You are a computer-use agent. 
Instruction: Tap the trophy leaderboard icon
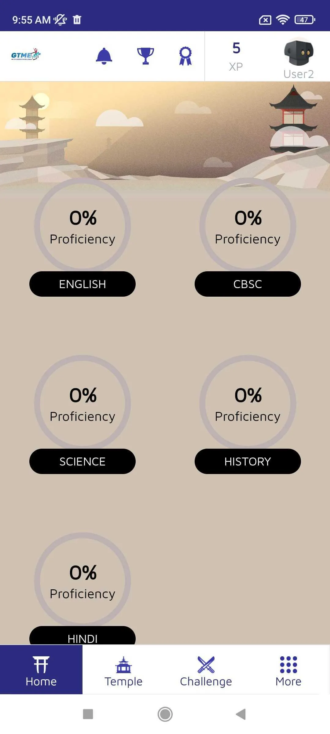point(145,56)
